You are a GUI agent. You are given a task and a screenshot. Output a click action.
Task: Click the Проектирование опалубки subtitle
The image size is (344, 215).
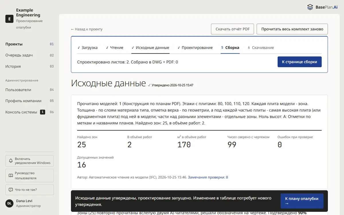[x=29, y=24]
